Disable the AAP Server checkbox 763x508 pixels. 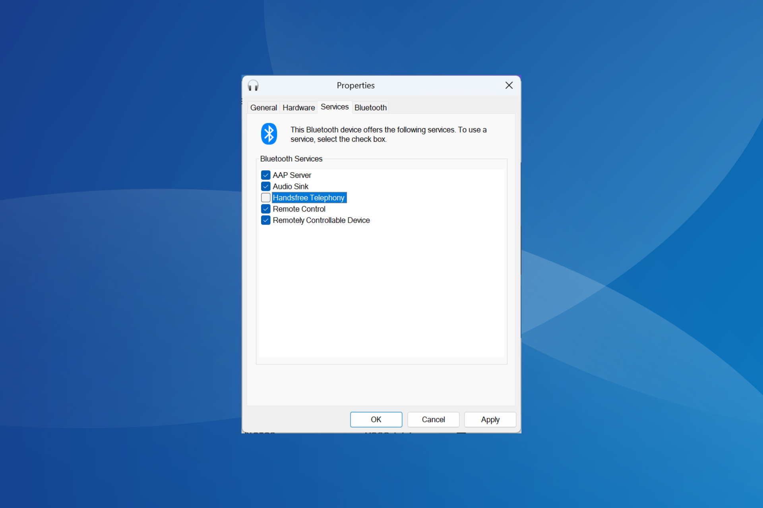265,175
